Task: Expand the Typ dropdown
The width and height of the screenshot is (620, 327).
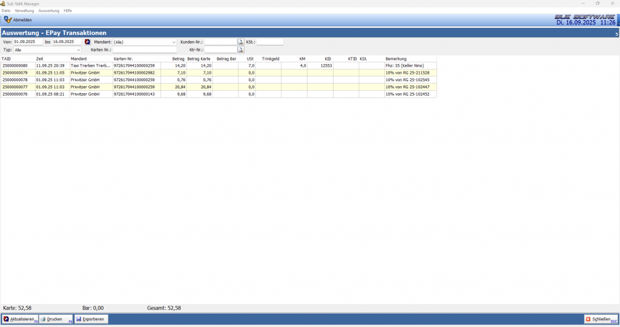Action: pyautogui.click(x=79, y=50)
